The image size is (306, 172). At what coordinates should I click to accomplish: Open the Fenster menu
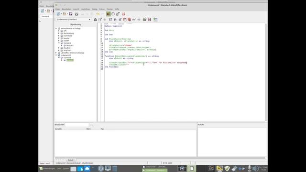pyautogui.click(x=109, y=9)
